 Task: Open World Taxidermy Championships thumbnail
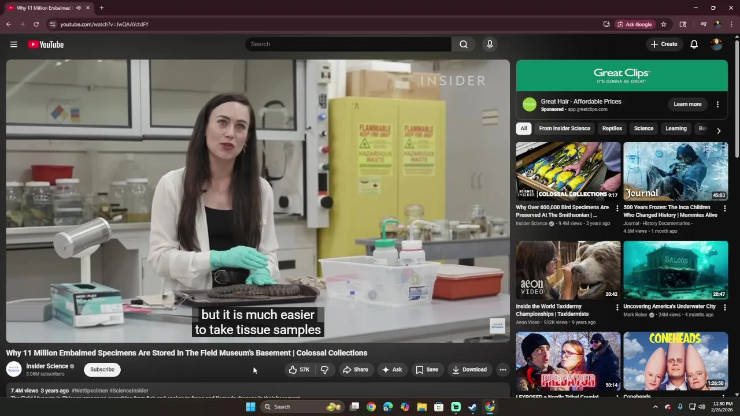pos(568,270)
